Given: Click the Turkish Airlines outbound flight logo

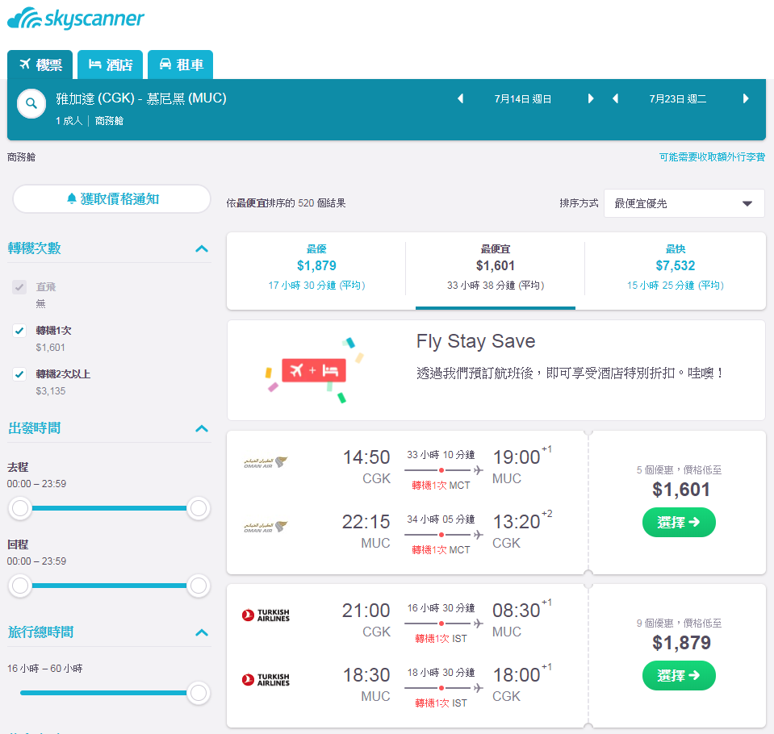Looking at the screenshot, I should pos(266,615).
